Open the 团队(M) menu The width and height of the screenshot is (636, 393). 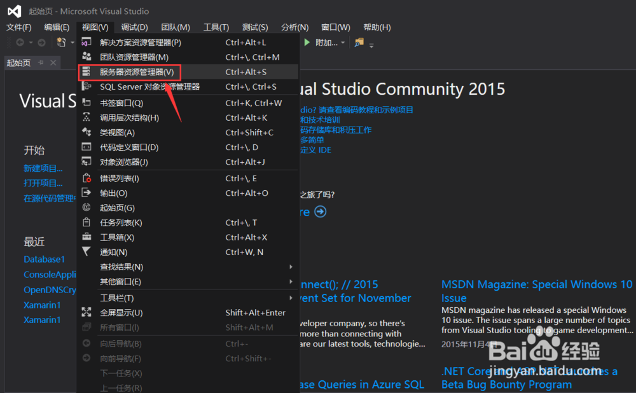point(176,27)
